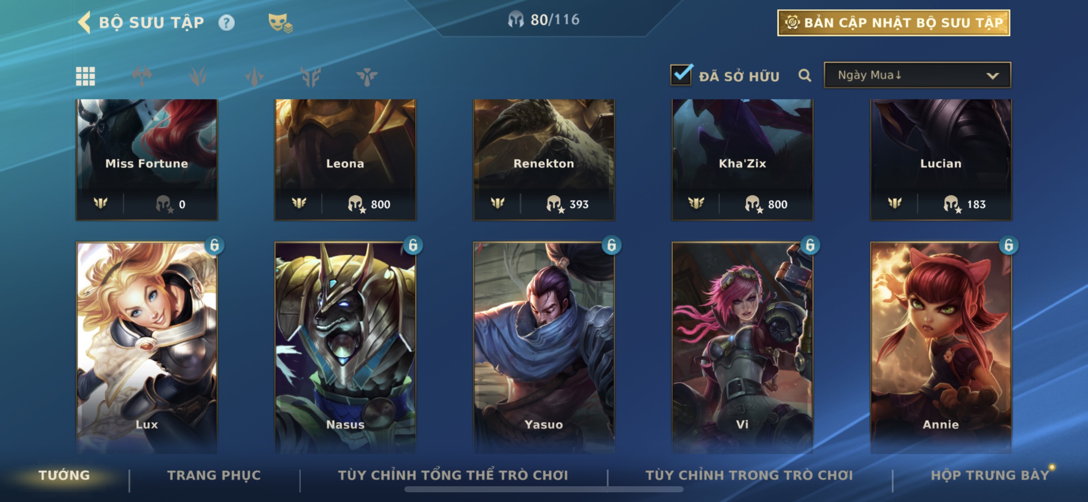Expand the Ngày Mua sort dropdown
The width and height of the screenshot is (1088, 502).
click(x=917, y=75)
